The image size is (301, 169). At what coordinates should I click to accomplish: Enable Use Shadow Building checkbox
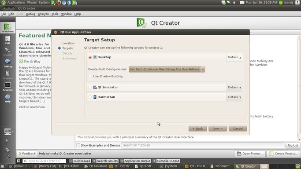click(90, 76)
